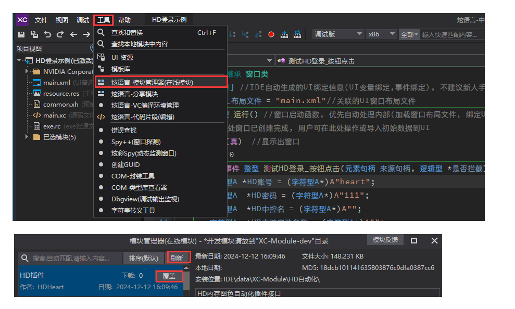This screenshot has width=515, height=309.
Task: Click the 工具 menu
Action: coord(104,20)
